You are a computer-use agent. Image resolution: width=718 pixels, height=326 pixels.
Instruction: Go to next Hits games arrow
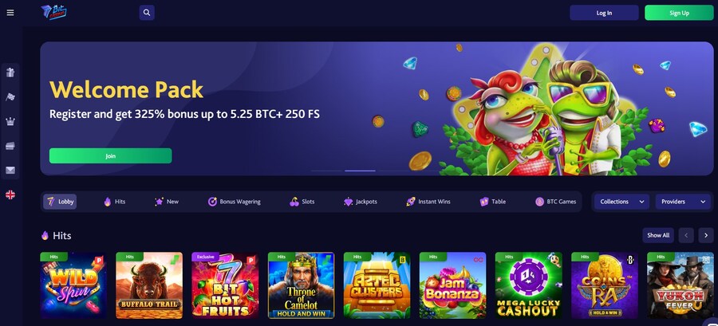click(706, 235)
